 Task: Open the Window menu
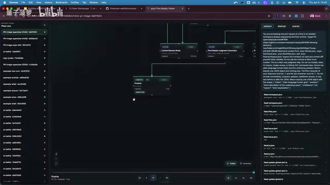[94, 3]
